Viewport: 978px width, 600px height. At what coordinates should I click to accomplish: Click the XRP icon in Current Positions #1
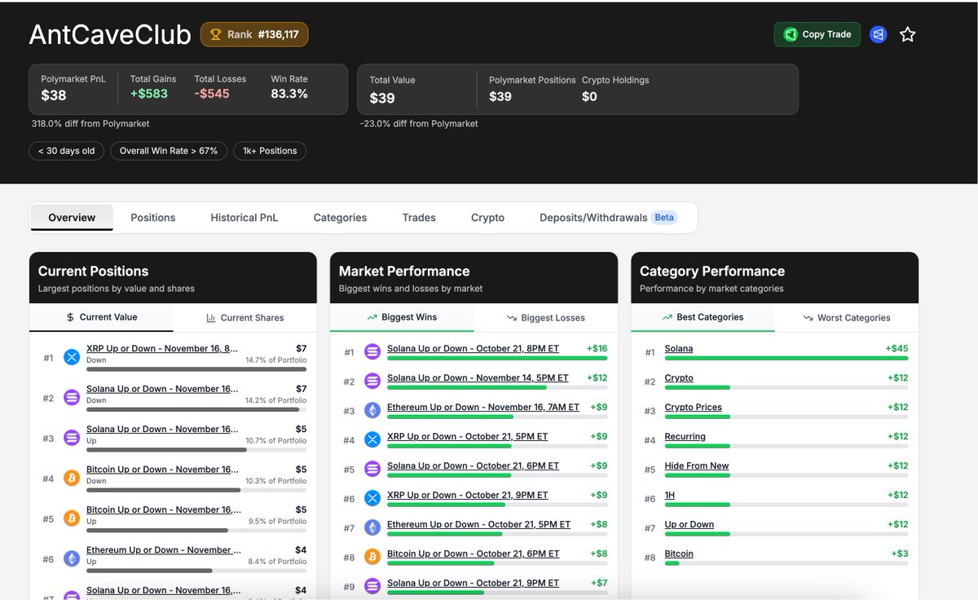72,357
